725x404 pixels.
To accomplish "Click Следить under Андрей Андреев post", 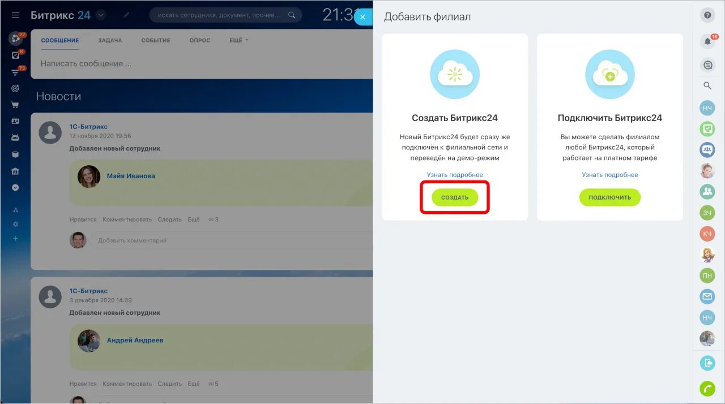I will point(170,384).
